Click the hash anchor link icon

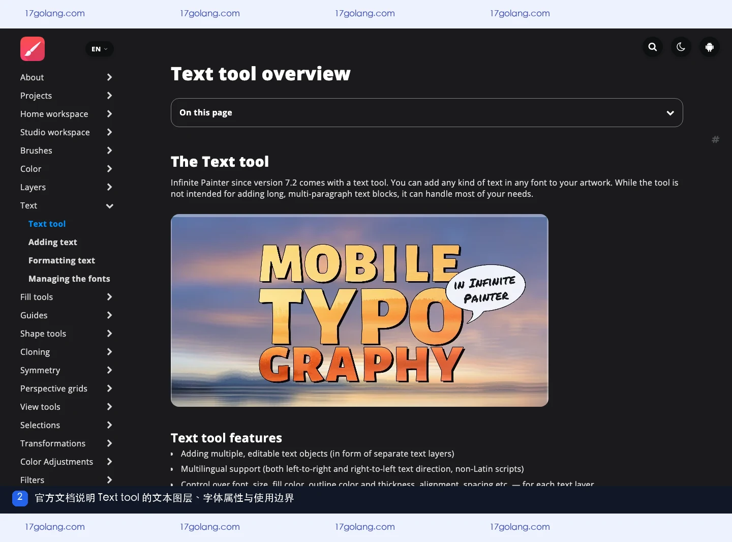coord(715,139)
